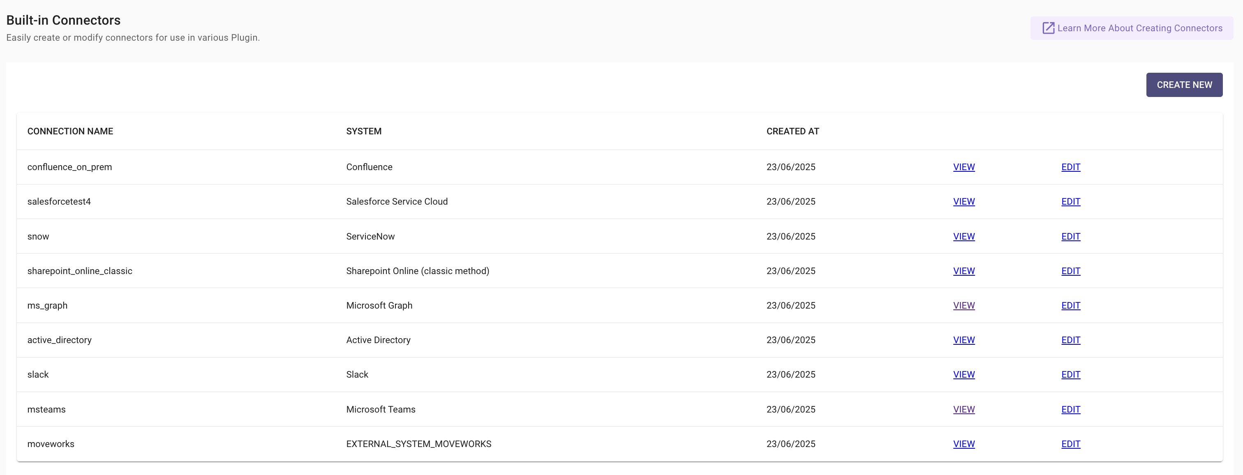Screen dimensions: 1243x475
Task: Click the CONNECTION NAME column header
Action: 70,131
